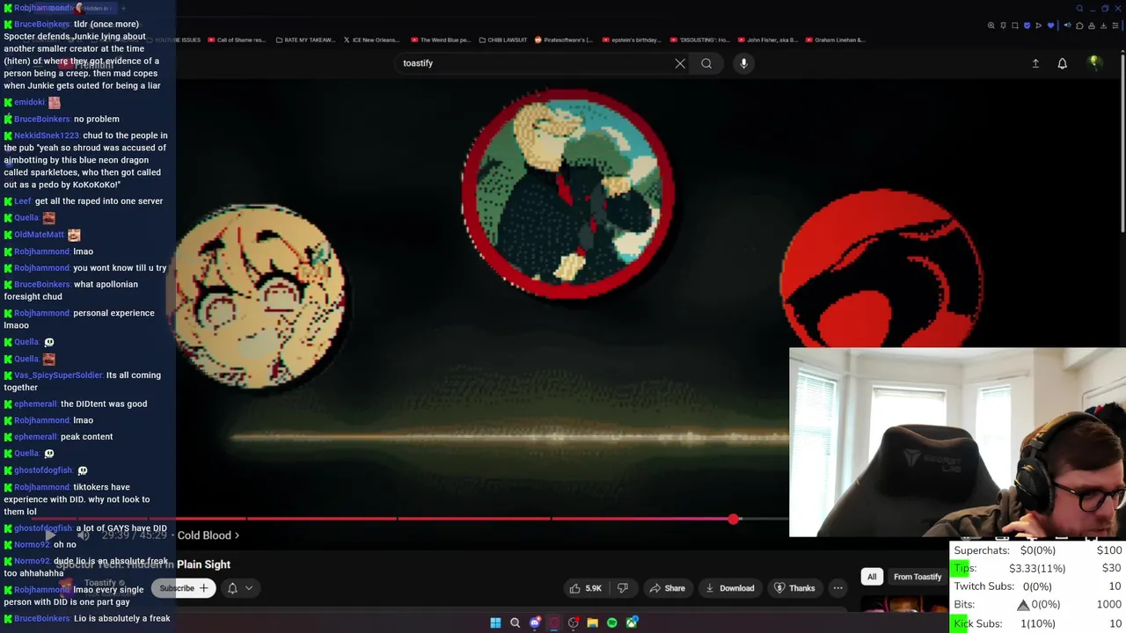Open the Opera GX browser in taskbar
Image resolution: width=1126 pixels, height=633 pixels.
[x=553, y=623]
